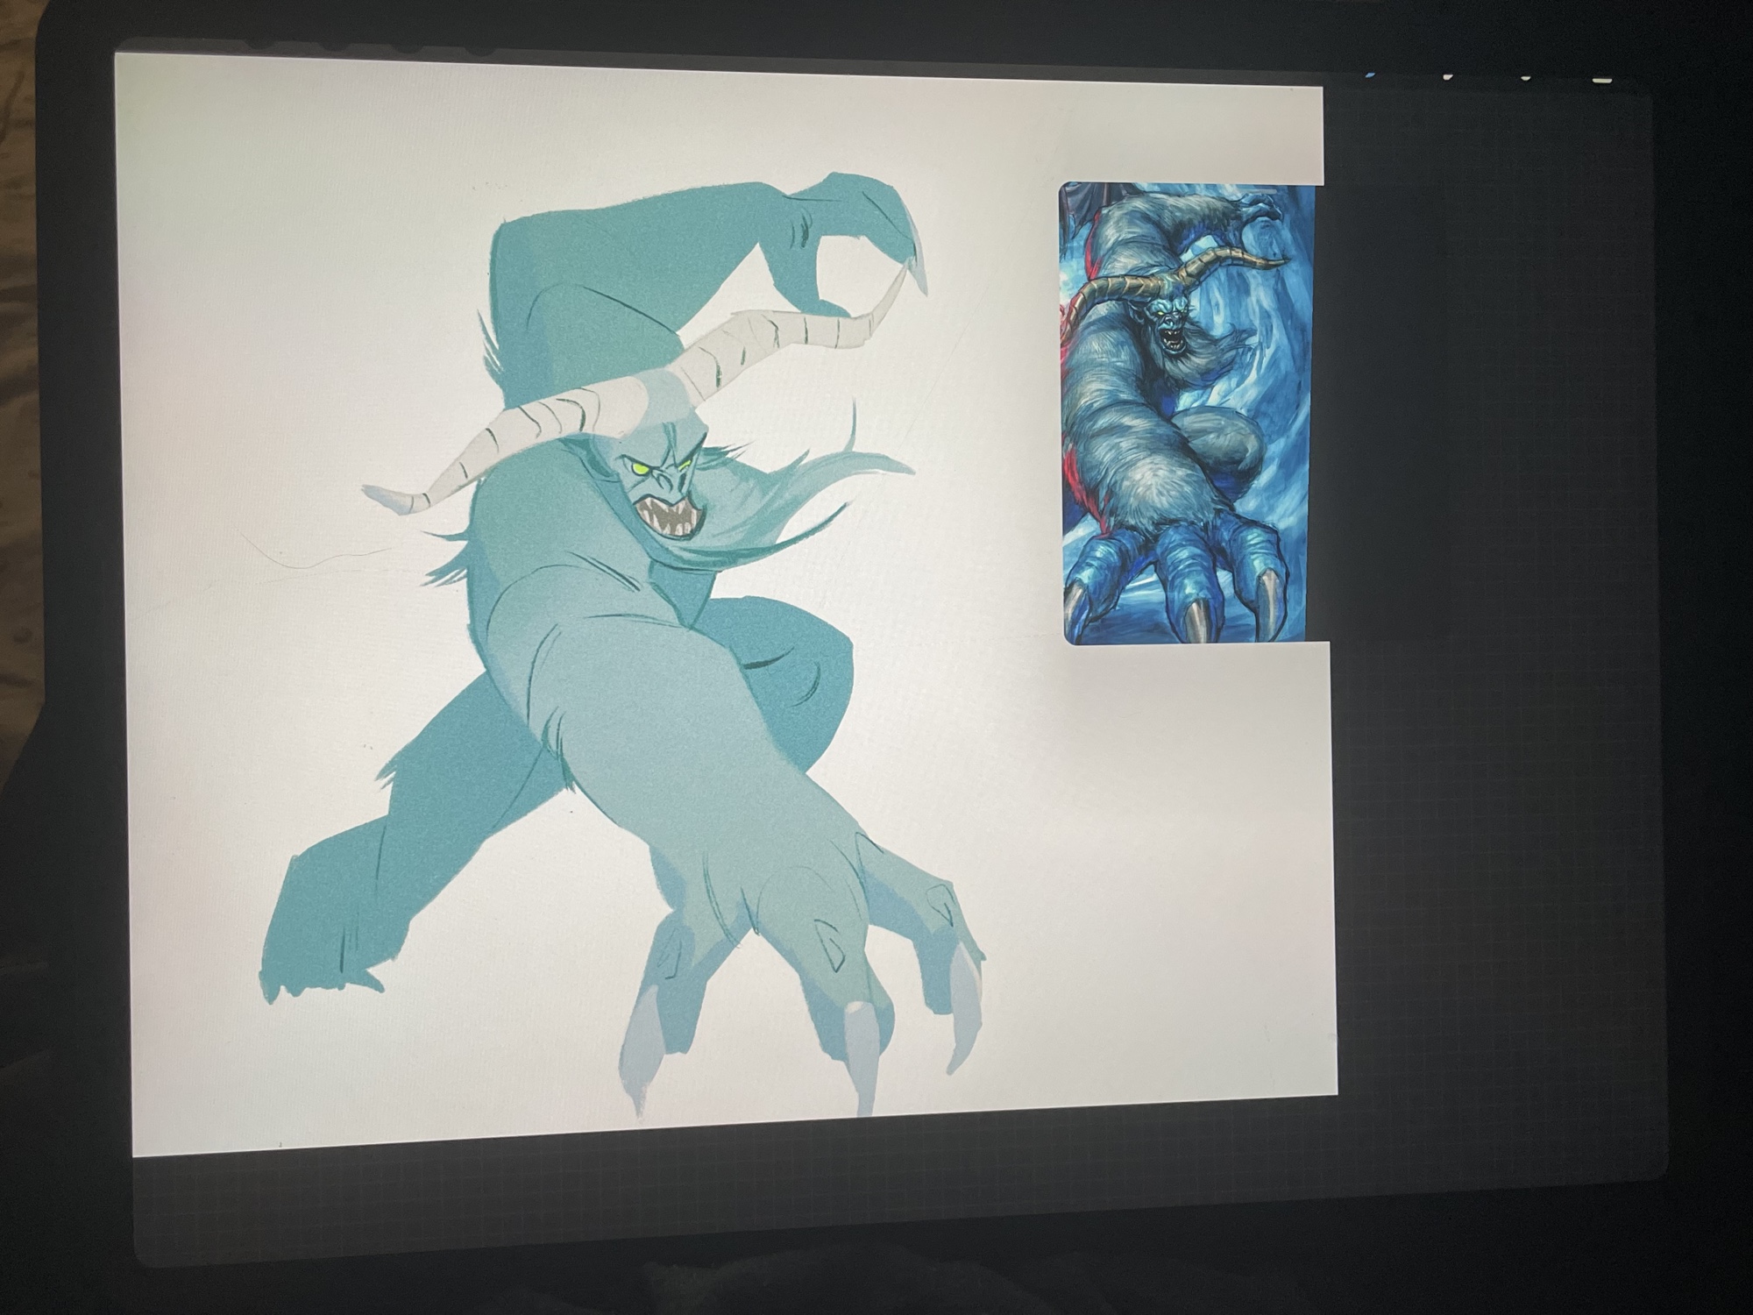Activate the Selection tool icon
Image resolution: width=1753 pixels, height=1315 pixels.
click(410, 46)
